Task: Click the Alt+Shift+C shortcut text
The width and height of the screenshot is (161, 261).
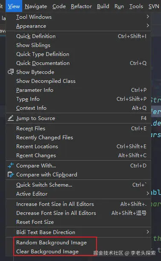Action: coord(132,155)
